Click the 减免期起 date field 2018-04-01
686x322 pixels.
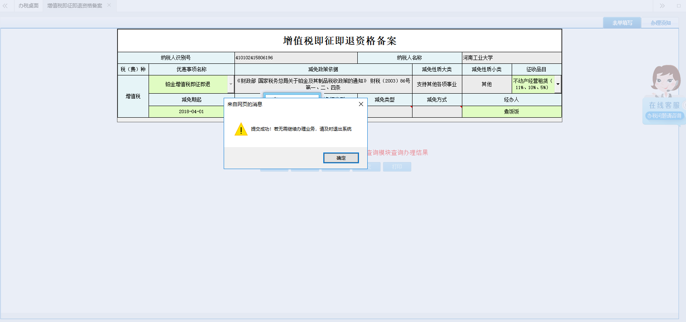pos(191,111)
